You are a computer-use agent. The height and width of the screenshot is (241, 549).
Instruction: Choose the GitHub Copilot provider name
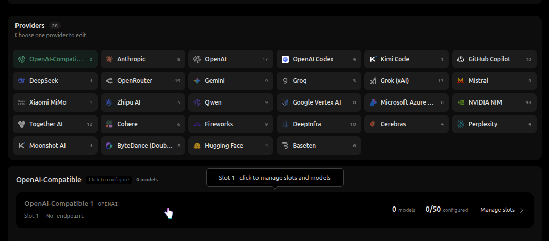[490, 59]
